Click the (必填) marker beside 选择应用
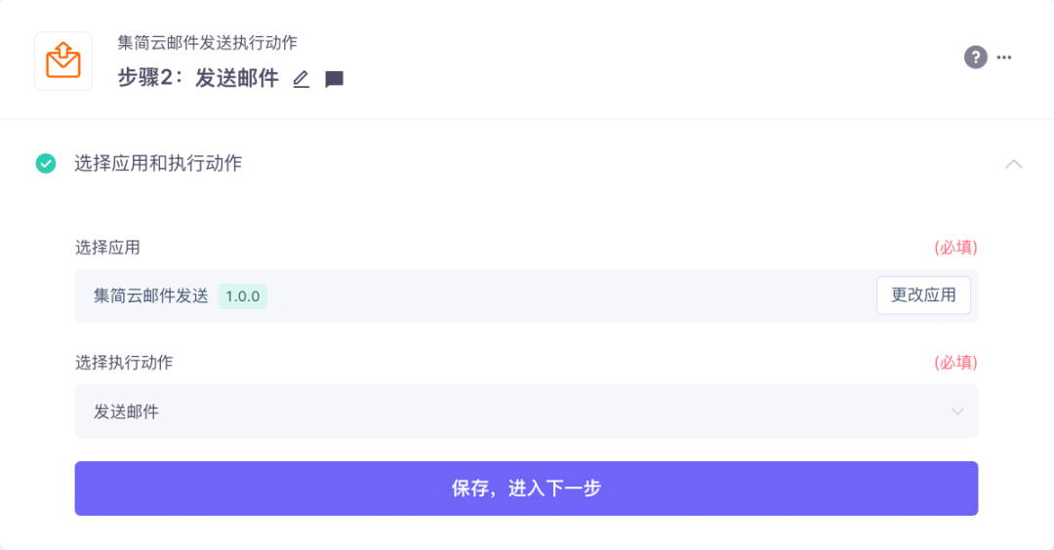The image size is (1054, 550). (955, 248)
